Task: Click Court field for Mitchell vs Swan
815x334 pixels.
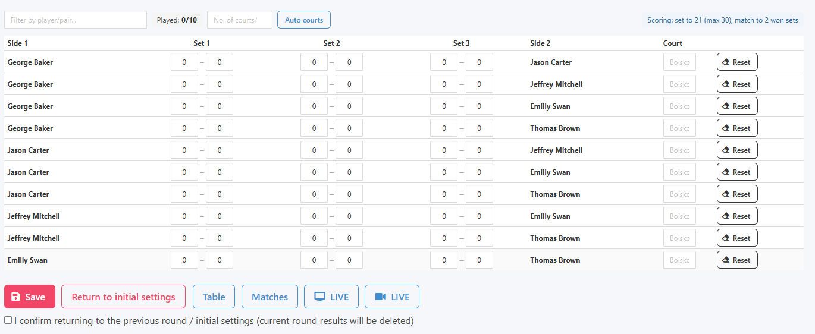Action: 679,216
